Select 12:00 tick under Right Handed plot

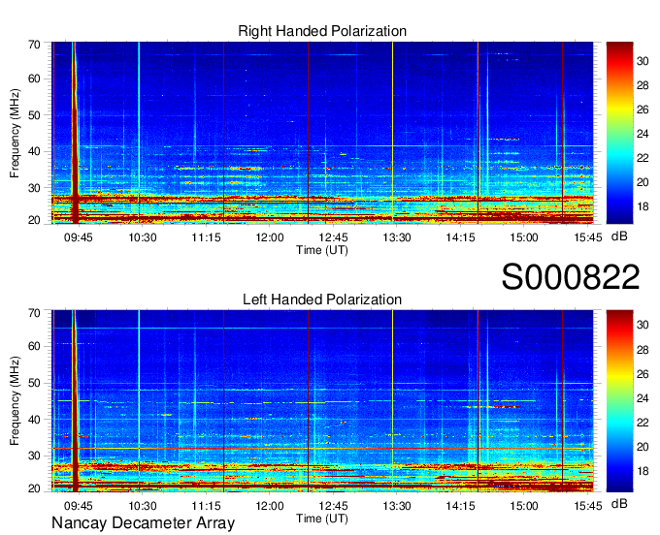[270, 237]
